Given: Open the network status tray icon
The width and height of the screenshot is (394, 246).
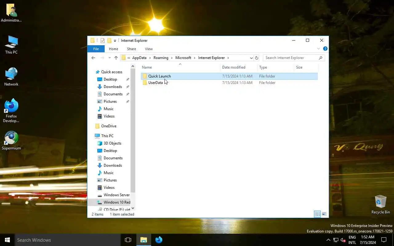Looking at the screenshot, I should 336,240.
